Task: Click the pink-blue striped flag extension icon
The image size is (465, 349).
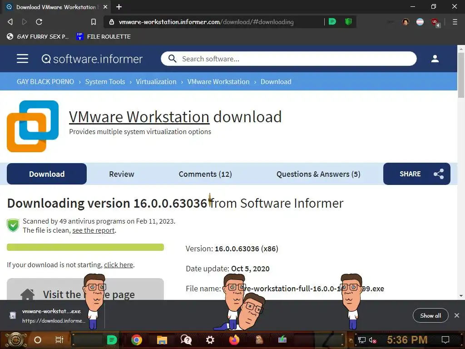Action: pyautogui.click(x=420, y=22)
